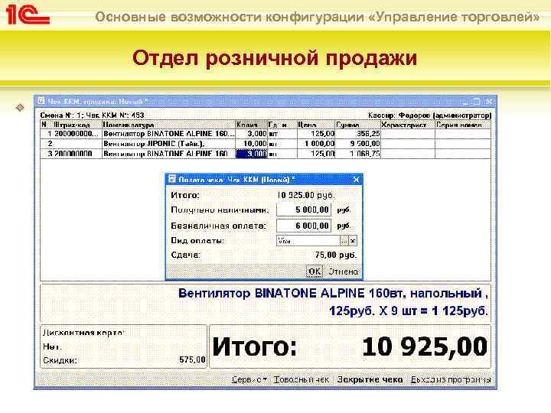Click the large Итого 10 925,00 total
This screenshot has height=413, width=551.
pos(350,346)
